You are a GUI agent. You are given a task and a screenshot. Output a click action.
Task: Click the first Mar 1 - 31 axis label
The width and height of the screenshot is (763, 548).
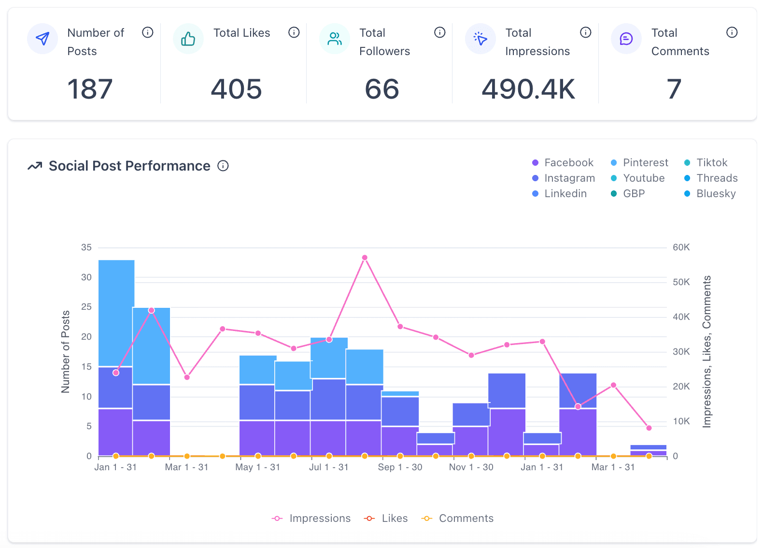186,467
